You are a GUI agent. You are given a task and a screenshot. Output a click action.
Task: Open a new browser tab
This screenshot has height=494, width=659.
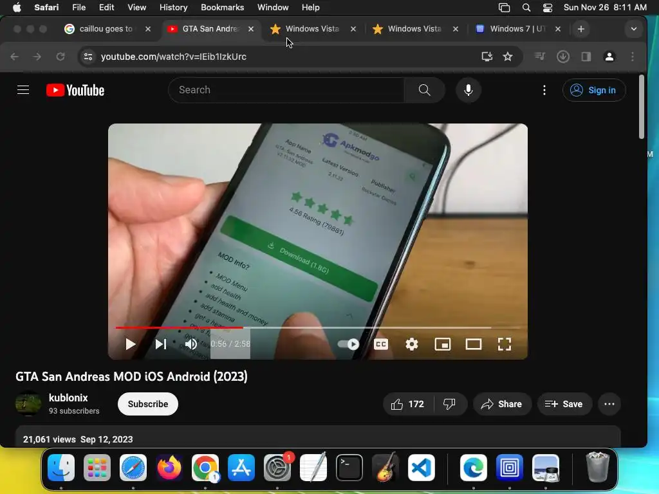click(x=581, y=29)
